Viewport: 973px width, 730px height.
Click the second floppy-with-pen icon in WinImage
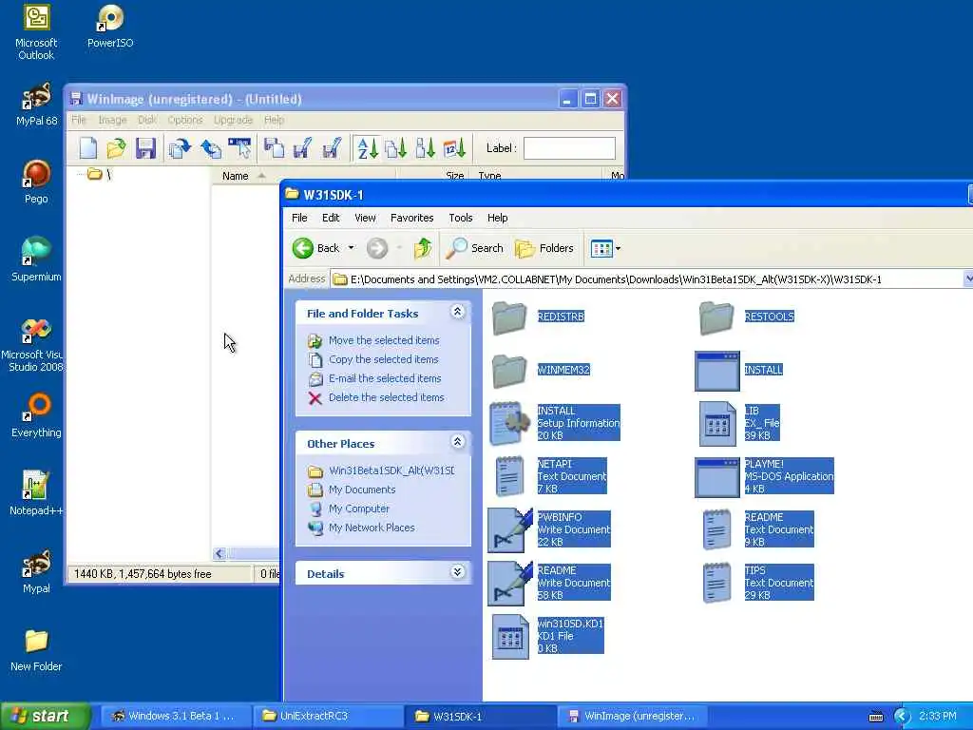[332, 148]
